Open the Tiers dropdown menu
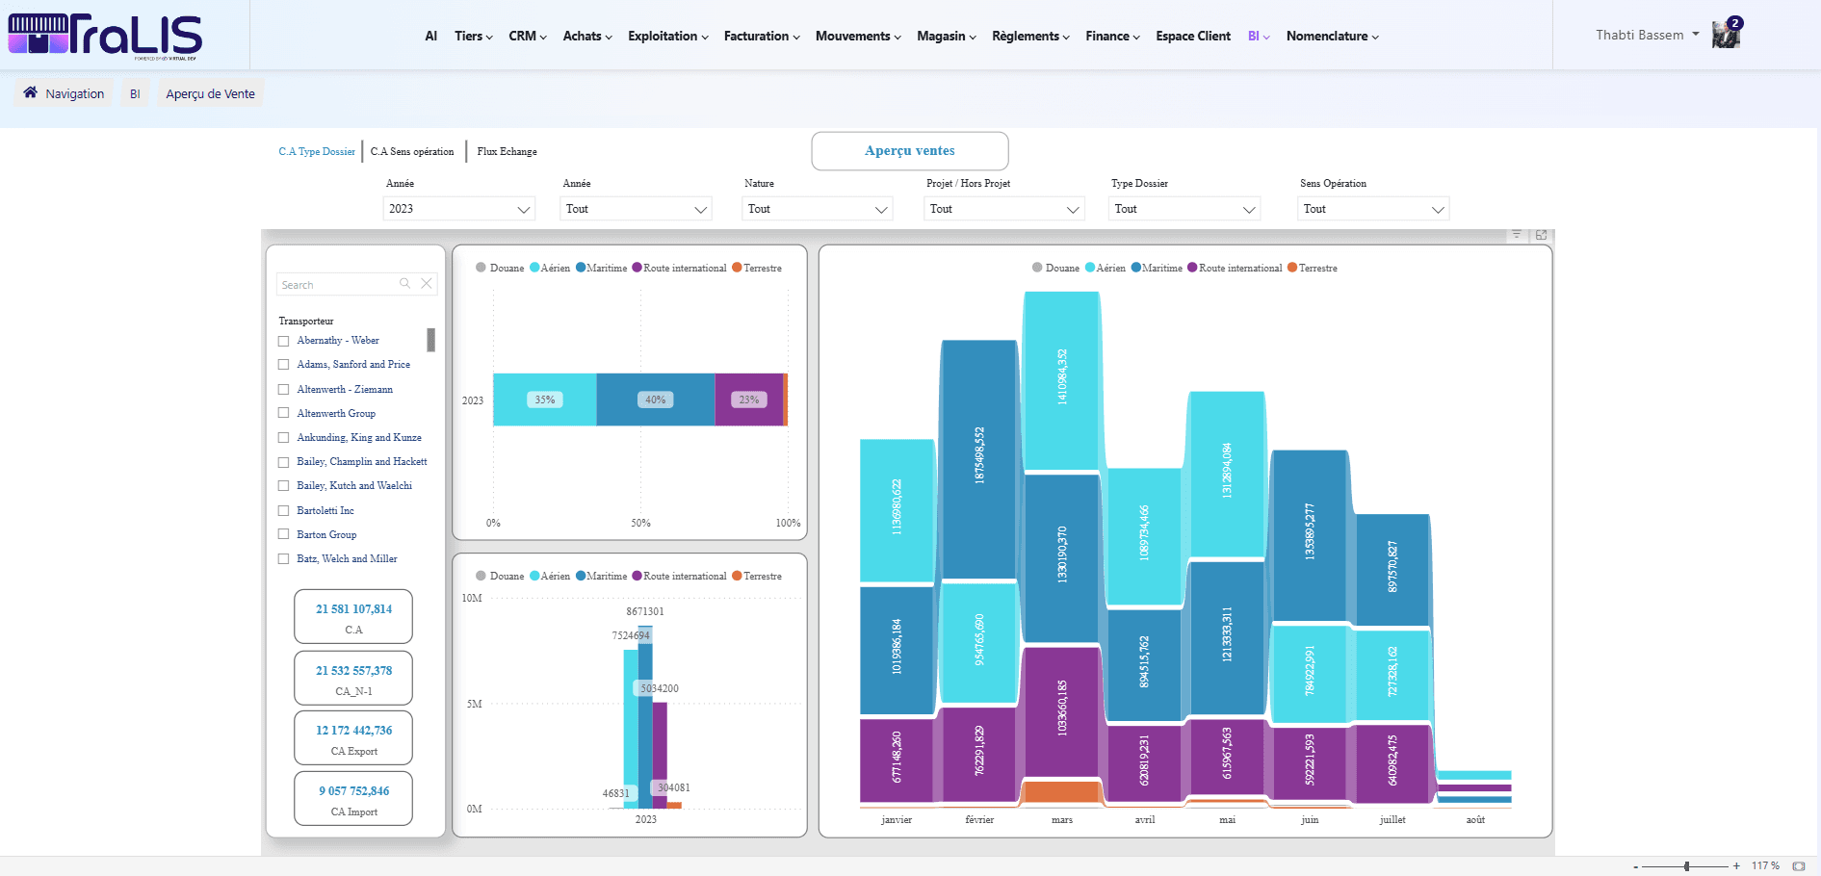Image resolution: width=1821 pixels, height=876 pixels. 473,37
